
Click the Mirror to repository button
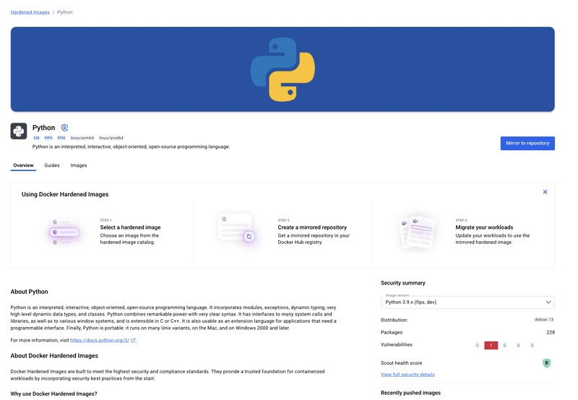527,143
